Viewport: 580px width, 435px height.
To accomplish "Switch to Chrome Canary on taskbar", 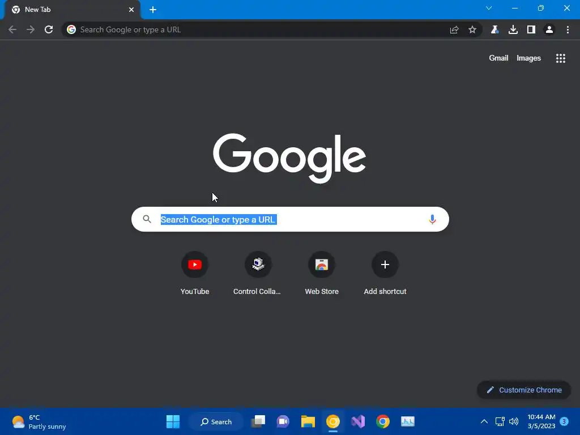I will click(x=333, y=421).
